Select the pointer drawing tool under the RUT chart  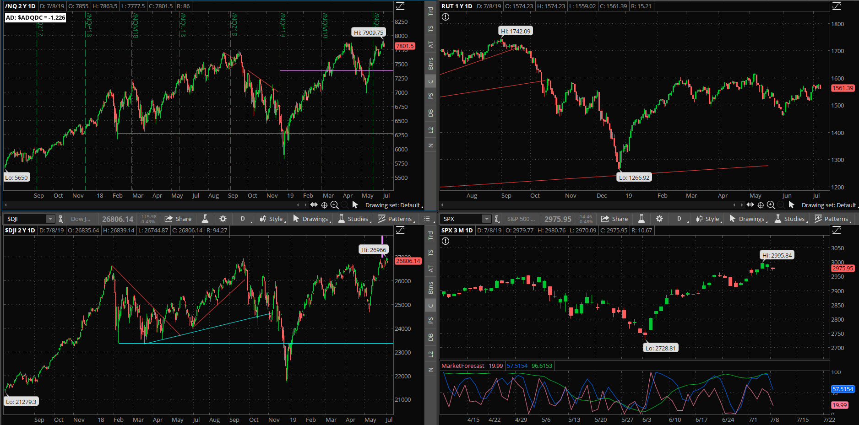point(791,205)
